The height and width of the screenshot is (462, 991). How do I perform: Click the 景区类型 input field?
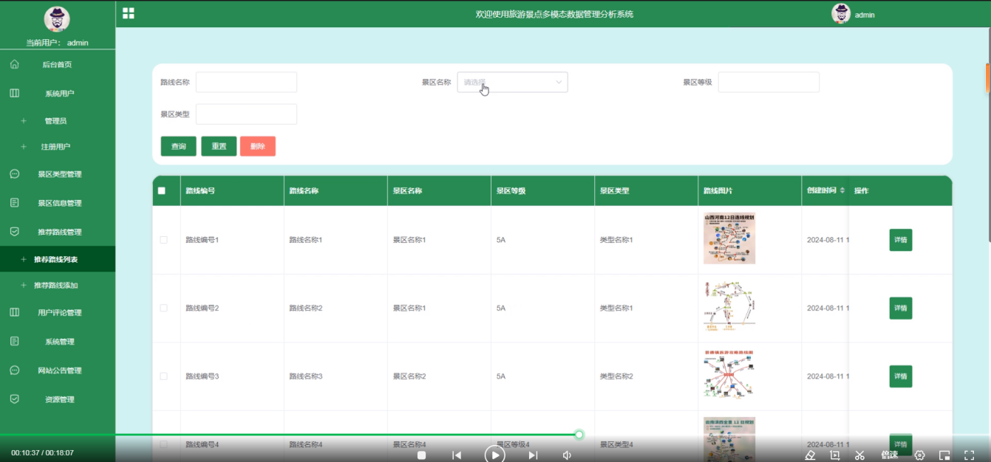coord(246,114)
